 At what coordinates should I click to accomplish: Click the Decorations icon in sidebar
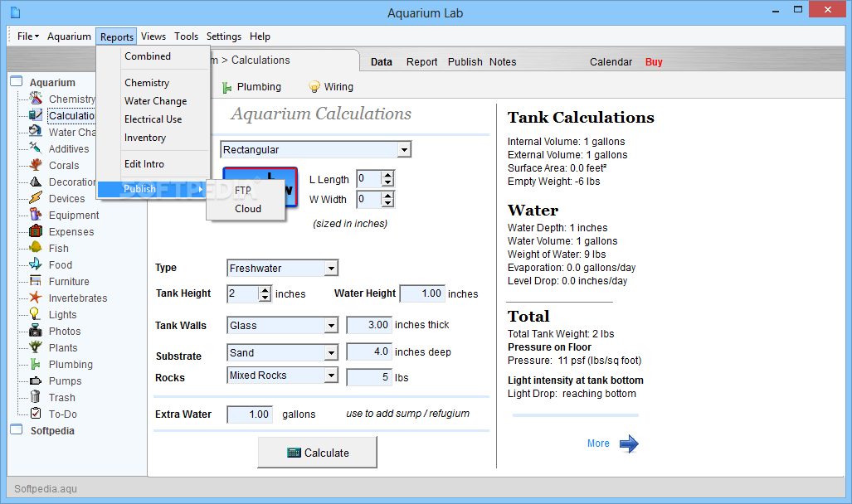(x=36, y=182)
